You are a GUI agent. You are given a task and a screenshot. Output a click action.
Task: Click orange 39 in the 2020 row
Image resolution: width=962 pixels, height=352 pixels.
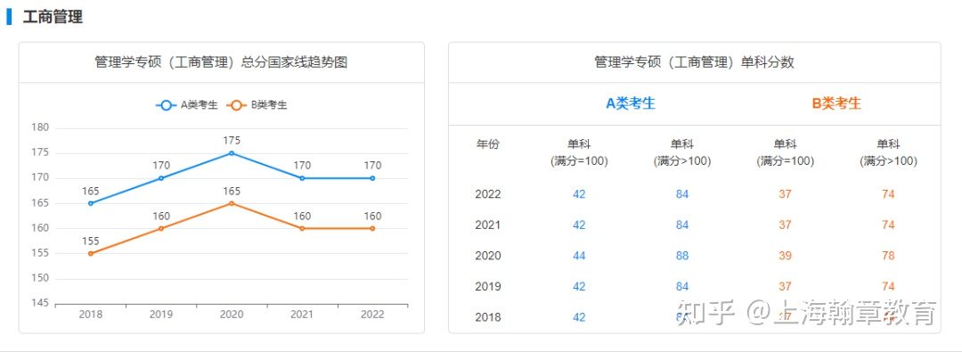pos(786,256)
